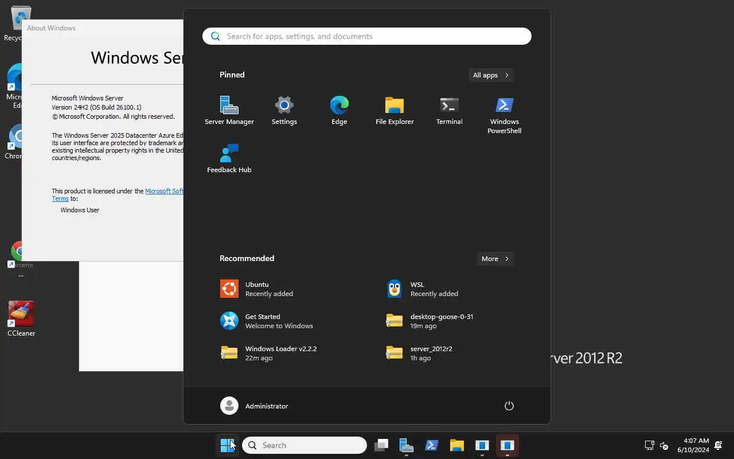Open Task View on taskbar
The height and width of the screenshot is (459, 734).
point(381,445)
